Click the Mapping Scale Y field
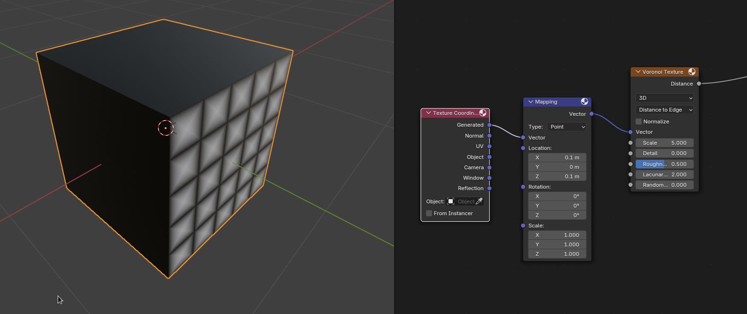This screenshot has width=747, height=314. [x=557, y=244]
